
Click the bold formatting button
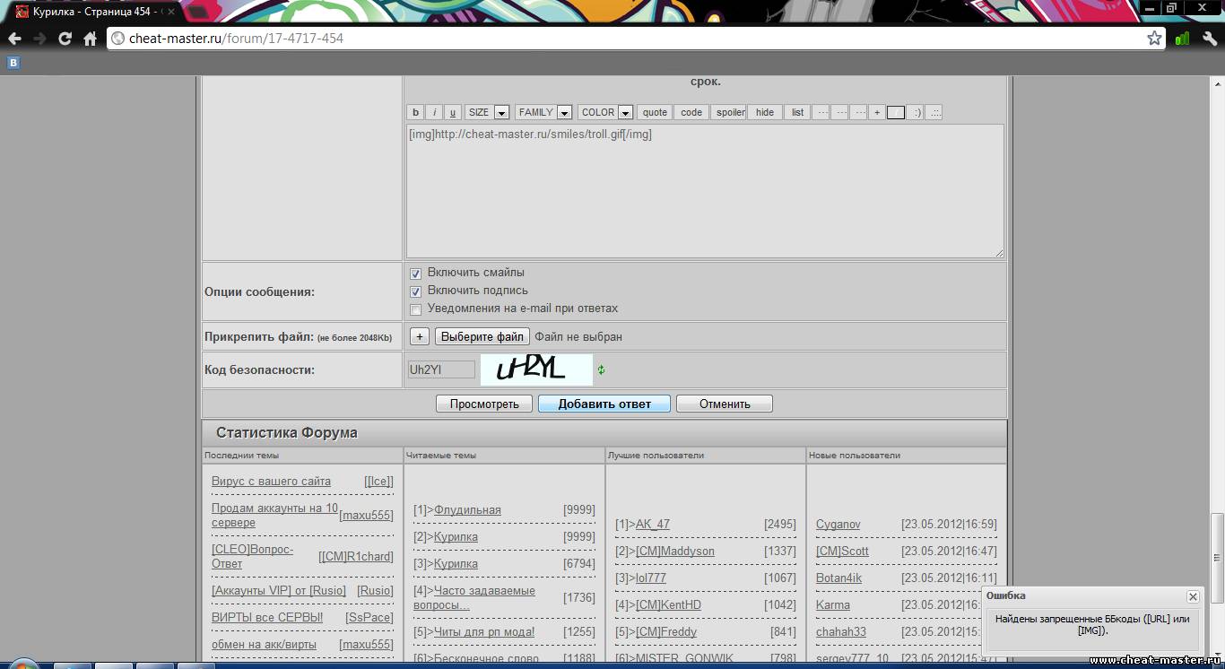[x=415, y=113]
